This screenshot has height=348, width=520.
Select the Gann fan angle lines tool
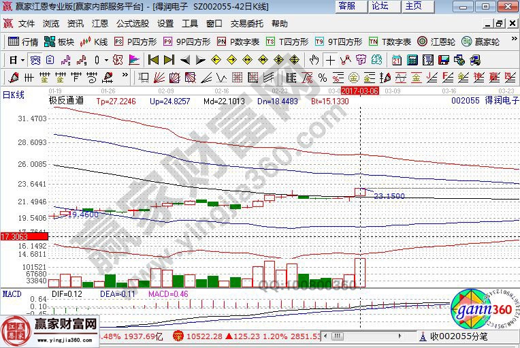coord(159,78)
